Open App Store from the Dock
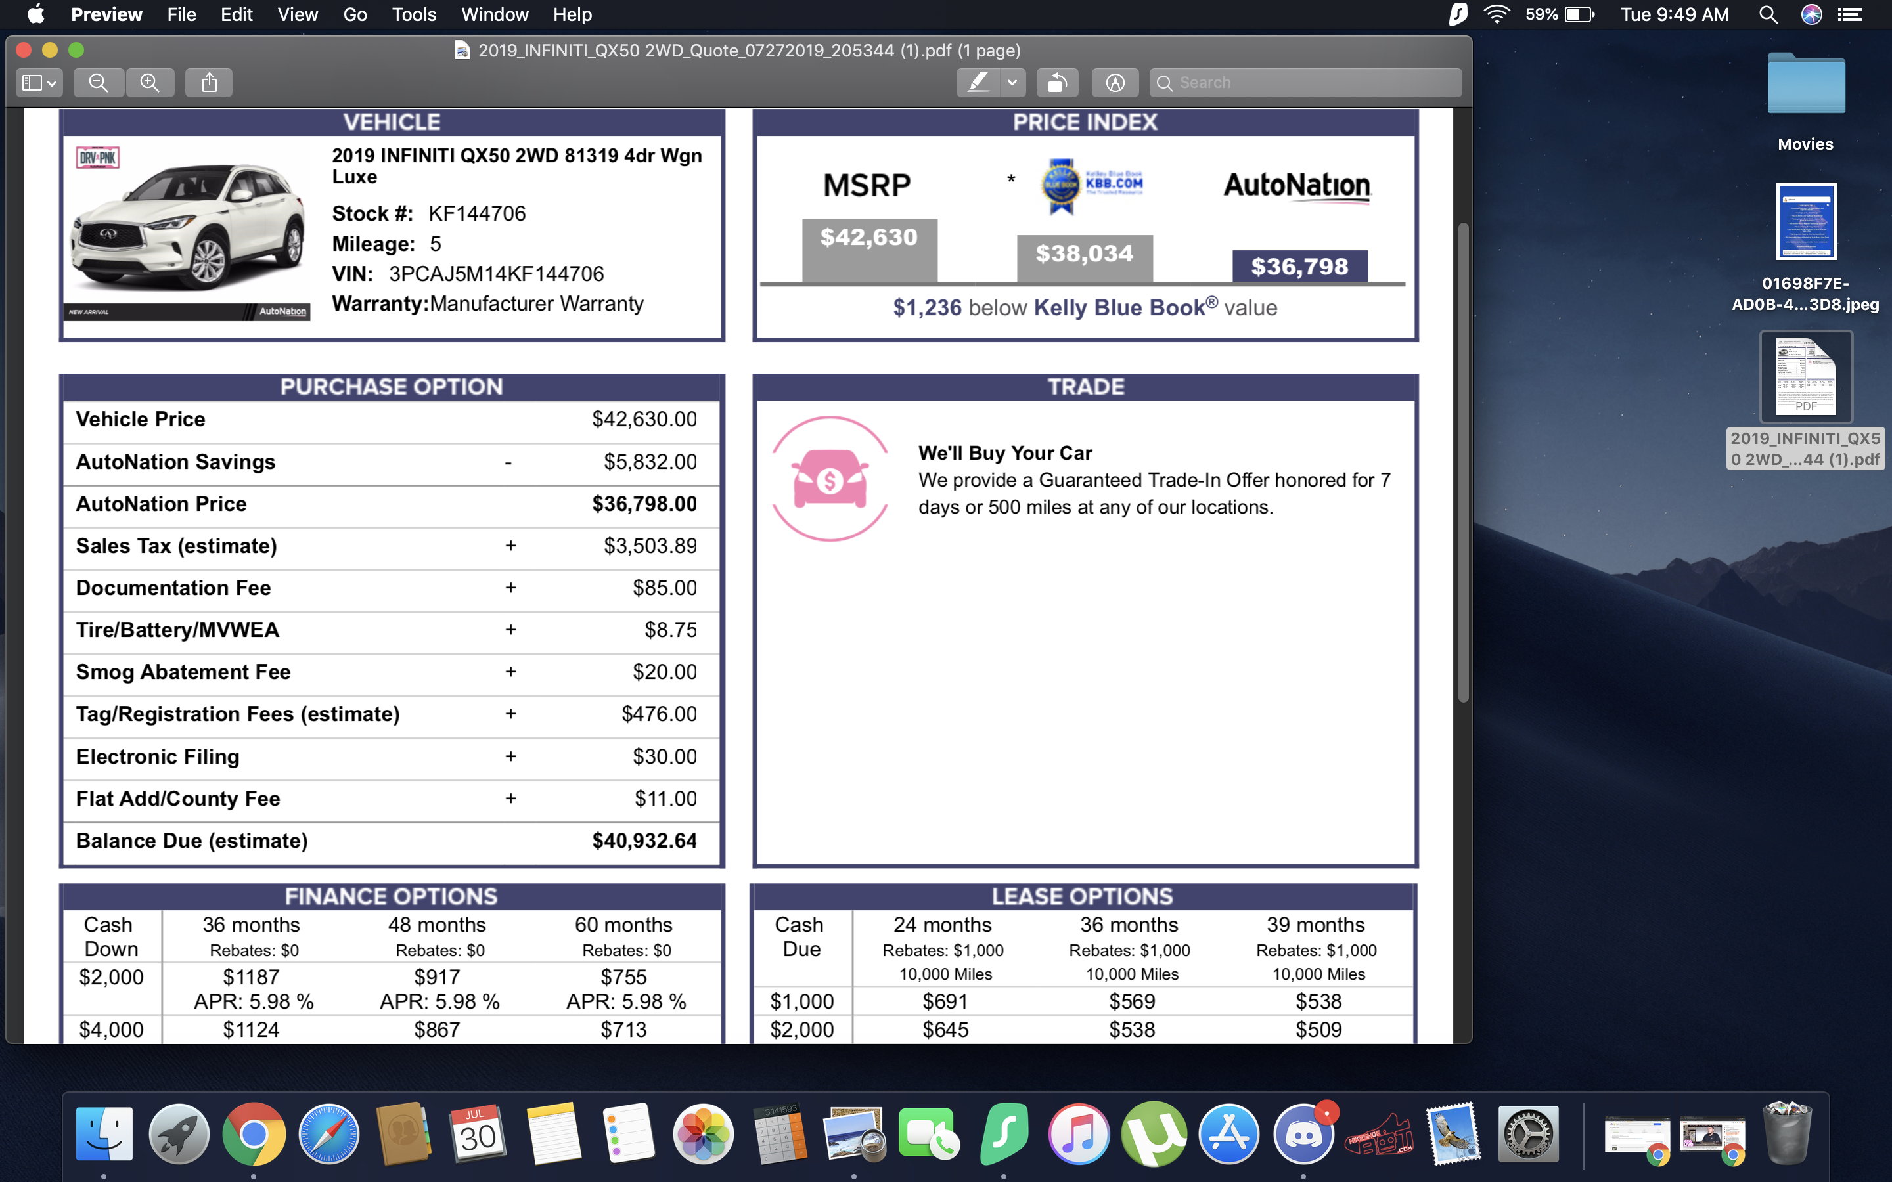This screenshot has width=1892, height=1182. click(x=1228, y=1133)
